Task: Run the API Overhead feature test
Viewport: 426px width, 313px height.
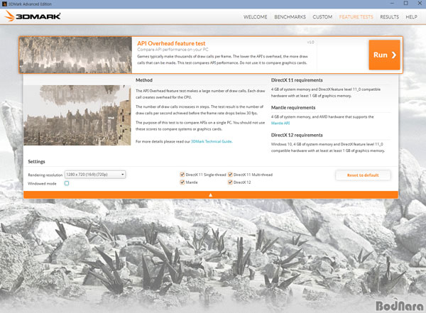Action: pos(384,55)
